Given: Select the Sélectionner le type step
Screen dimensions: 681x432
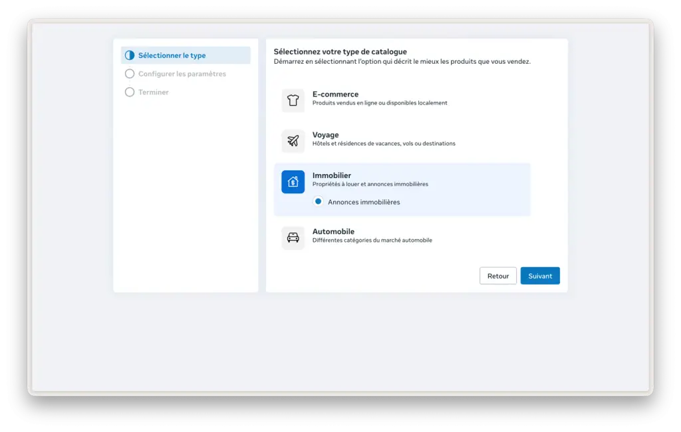Looking at the screenshot, I should click(x=173, y=55).
